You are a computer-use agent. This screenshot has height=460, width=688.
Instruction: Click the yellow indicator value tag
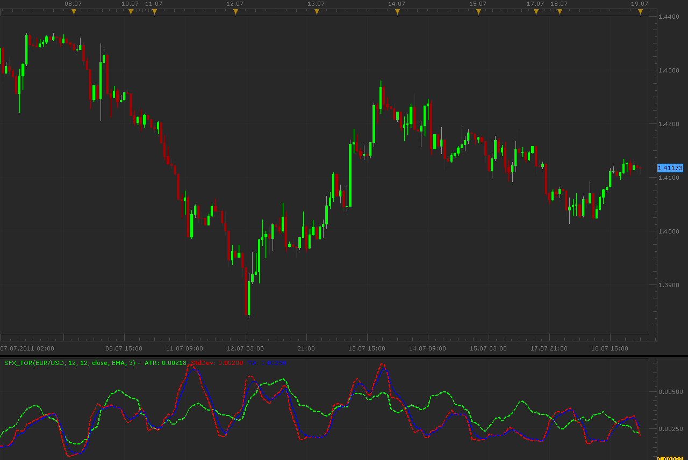[670, 458]
